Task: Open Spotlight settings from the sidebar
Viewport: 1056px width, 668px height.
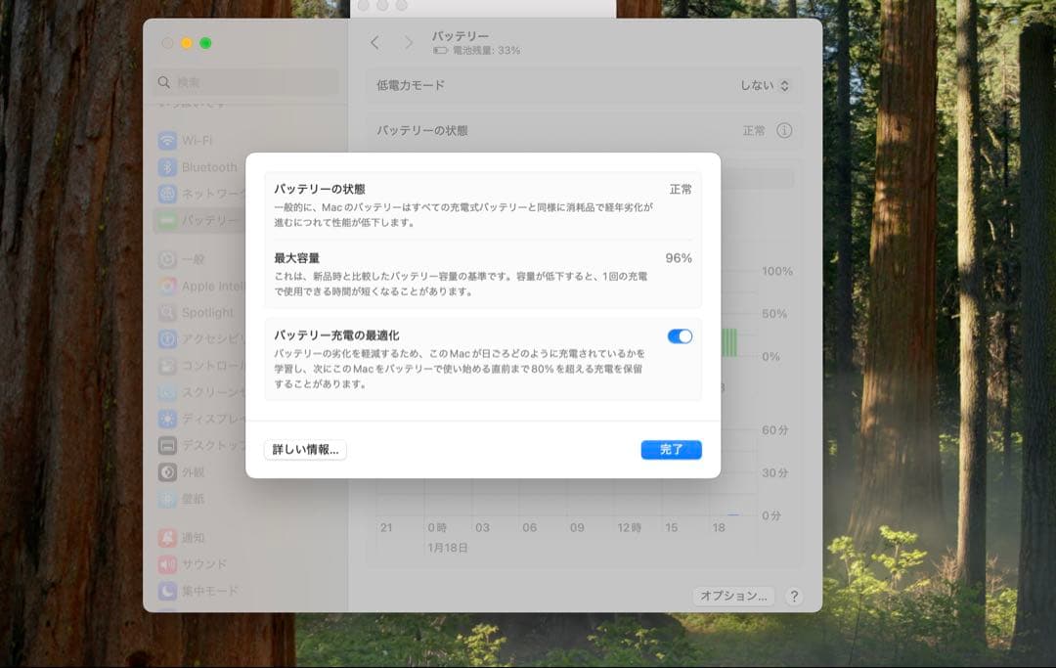Action: (206, 313)
